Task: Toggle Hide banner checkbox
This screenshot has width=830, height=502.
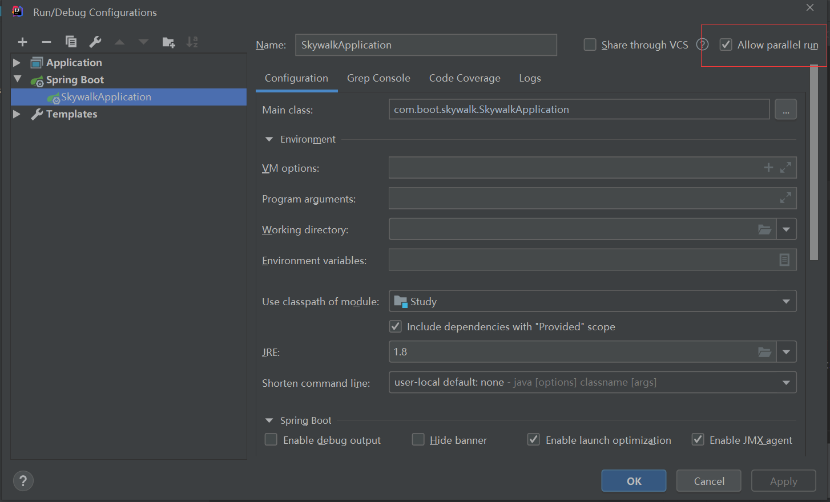Action: tap(418, 439)
